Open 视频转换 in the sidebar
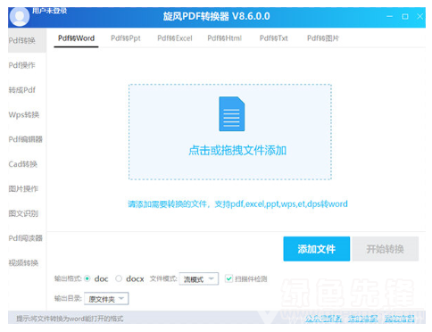 [23, 262]
